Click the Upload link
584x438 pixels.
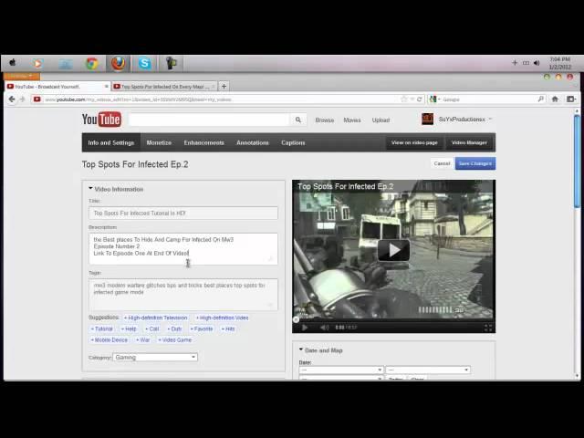(x=381, y=120)
